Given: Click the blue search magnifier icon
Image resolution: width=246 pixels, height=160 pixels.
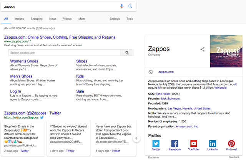Looking at the screenshot, I should tap(130, 7).
